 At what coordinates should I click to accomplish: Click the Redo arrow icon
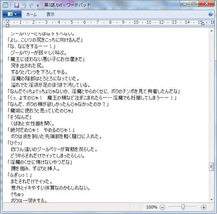tap(31, 5)
